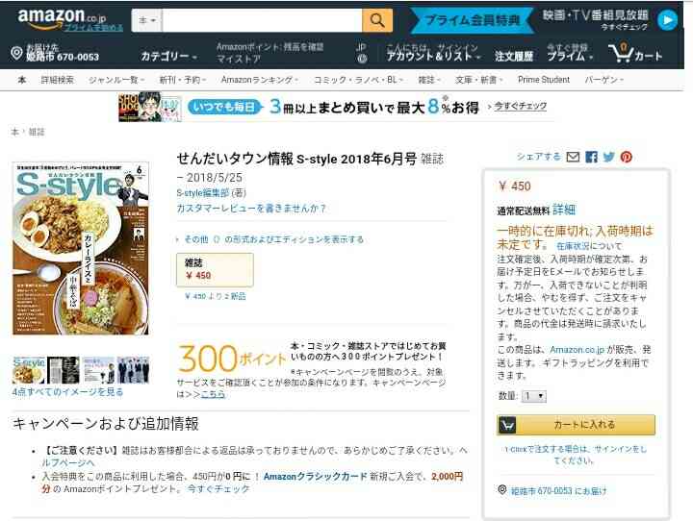Share this magazine on Facebook
The image size is (693, 521).
click(591, 157)
